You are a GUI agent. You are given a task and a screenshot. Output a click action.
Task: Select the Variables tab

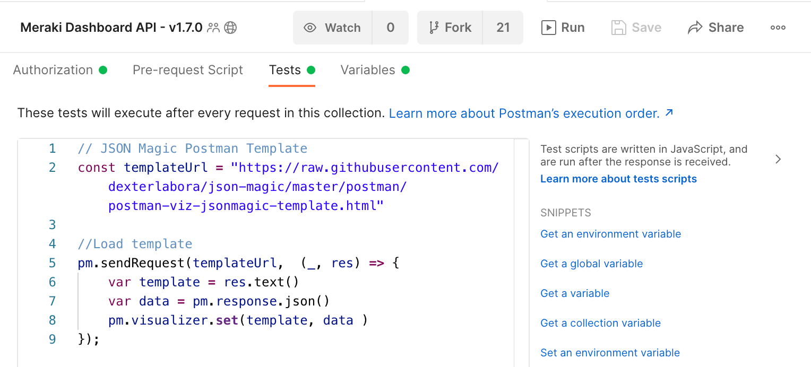(368, 70)
